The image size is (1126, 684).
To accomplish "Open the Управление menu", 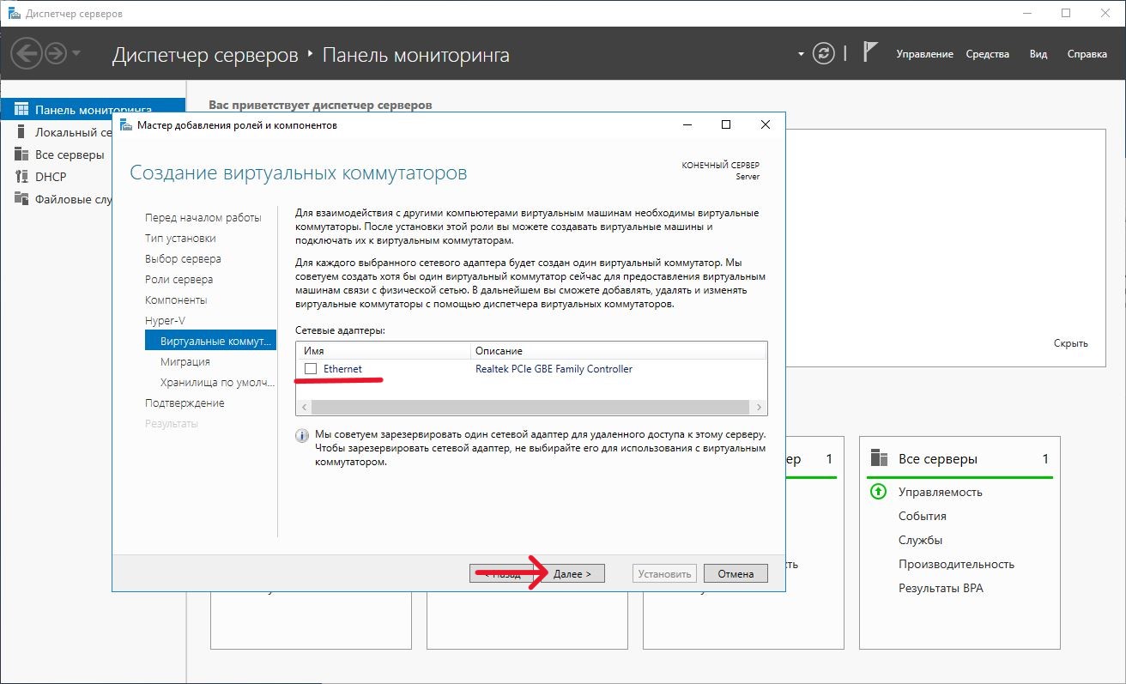I will click(924, 54).
